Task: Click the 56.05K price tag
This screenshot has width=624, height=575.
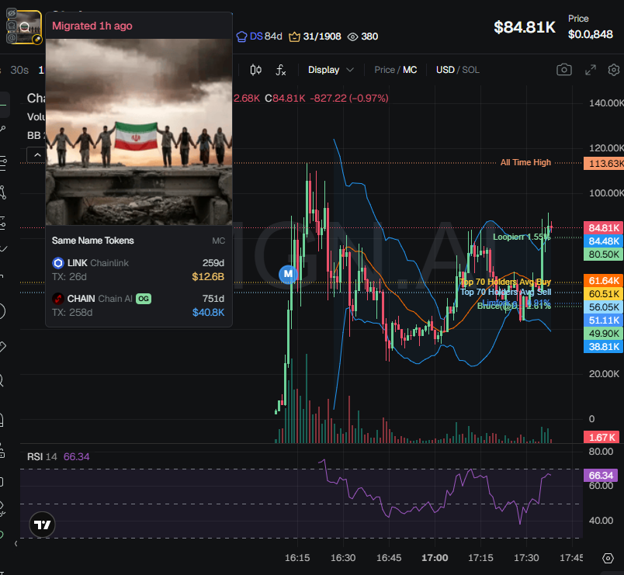Action: tap(604, 307)
